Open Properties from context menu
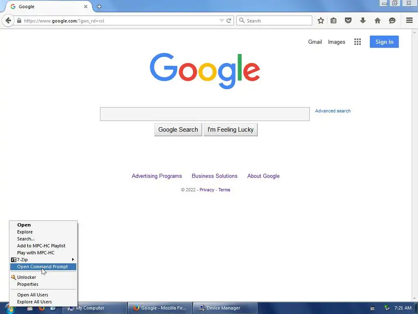The image size is (418, 314). click(x=43, y=284)
